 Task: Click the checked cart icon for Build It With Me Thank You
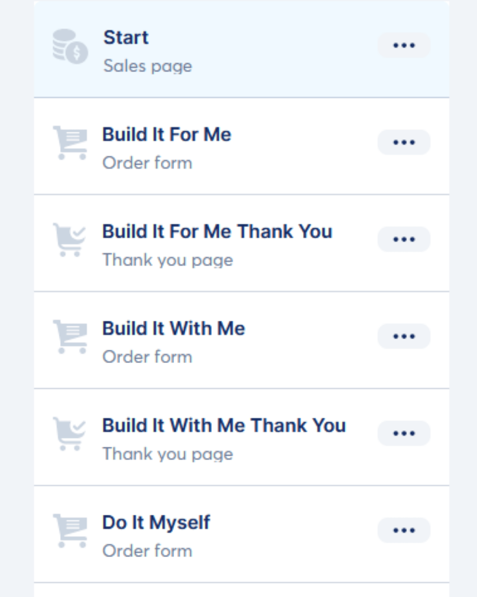(x=69, y=434)
